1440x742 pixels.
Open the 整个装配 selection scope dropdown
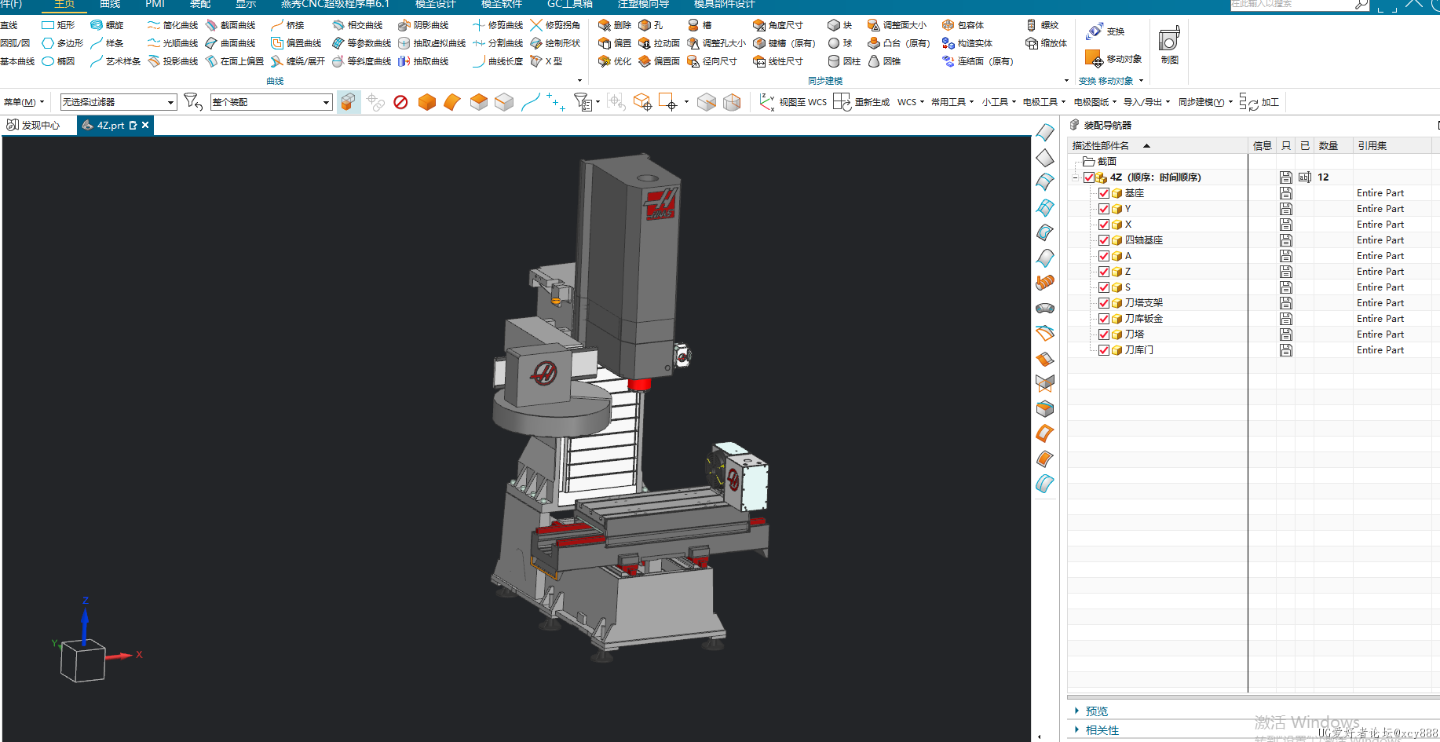point(271,102)
